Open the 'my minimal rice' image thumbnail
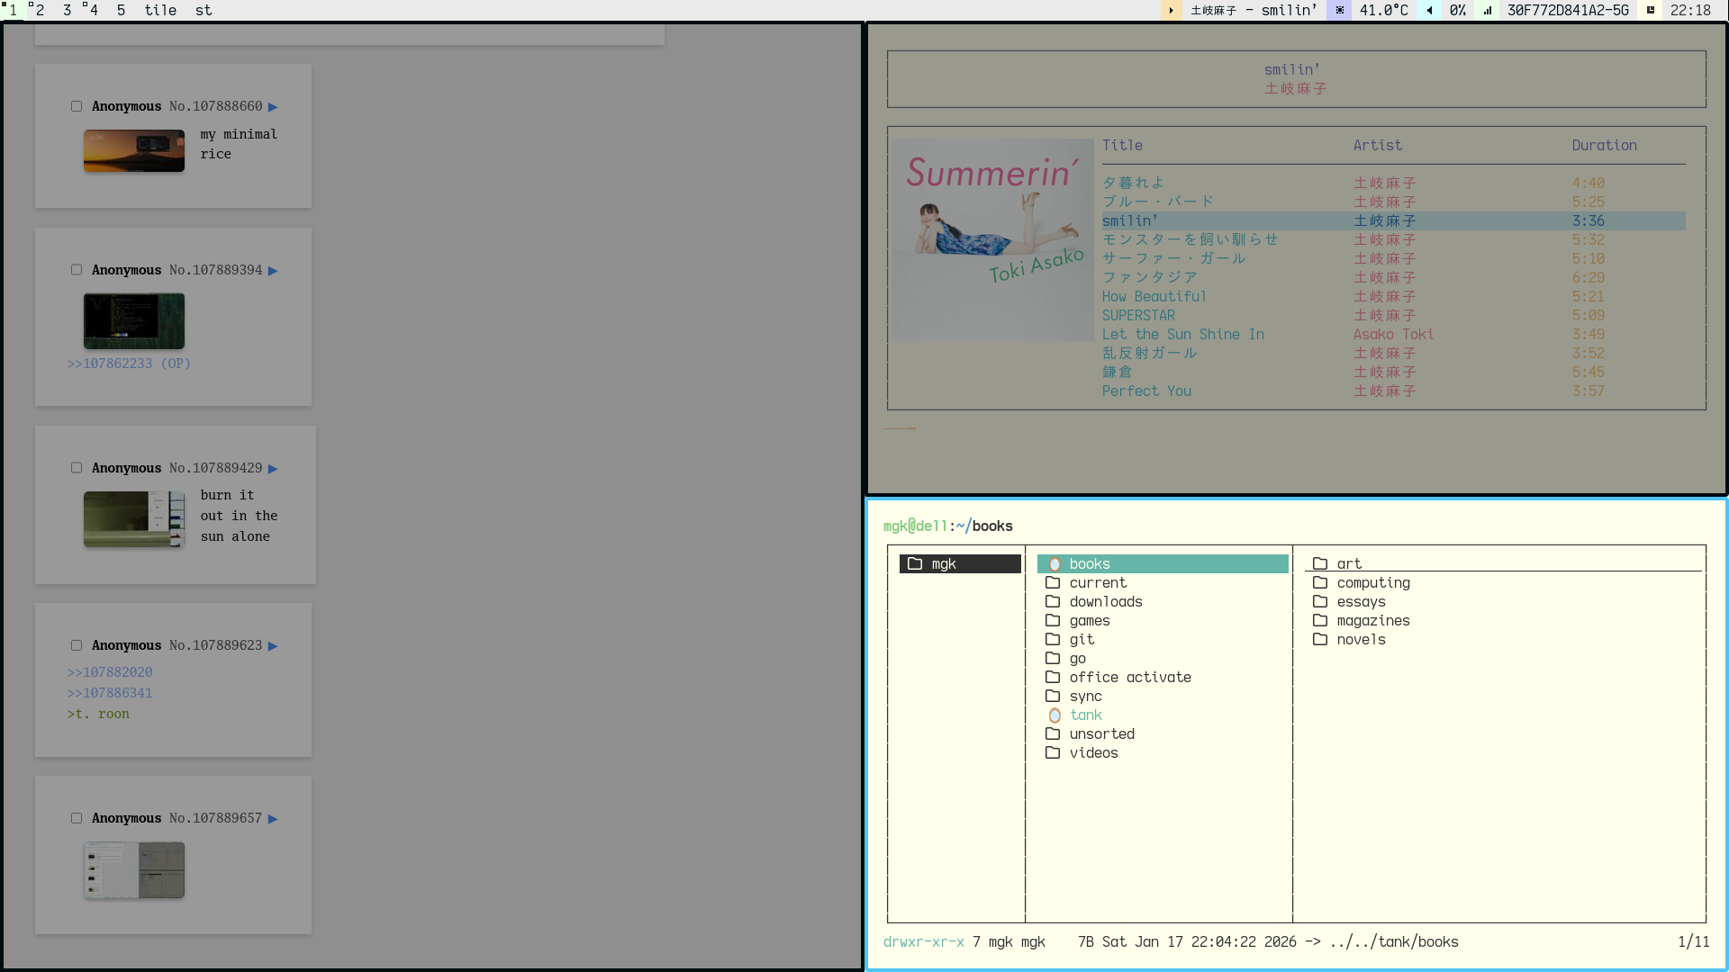This screenshot has width=1729, height=972. [134, 150]
